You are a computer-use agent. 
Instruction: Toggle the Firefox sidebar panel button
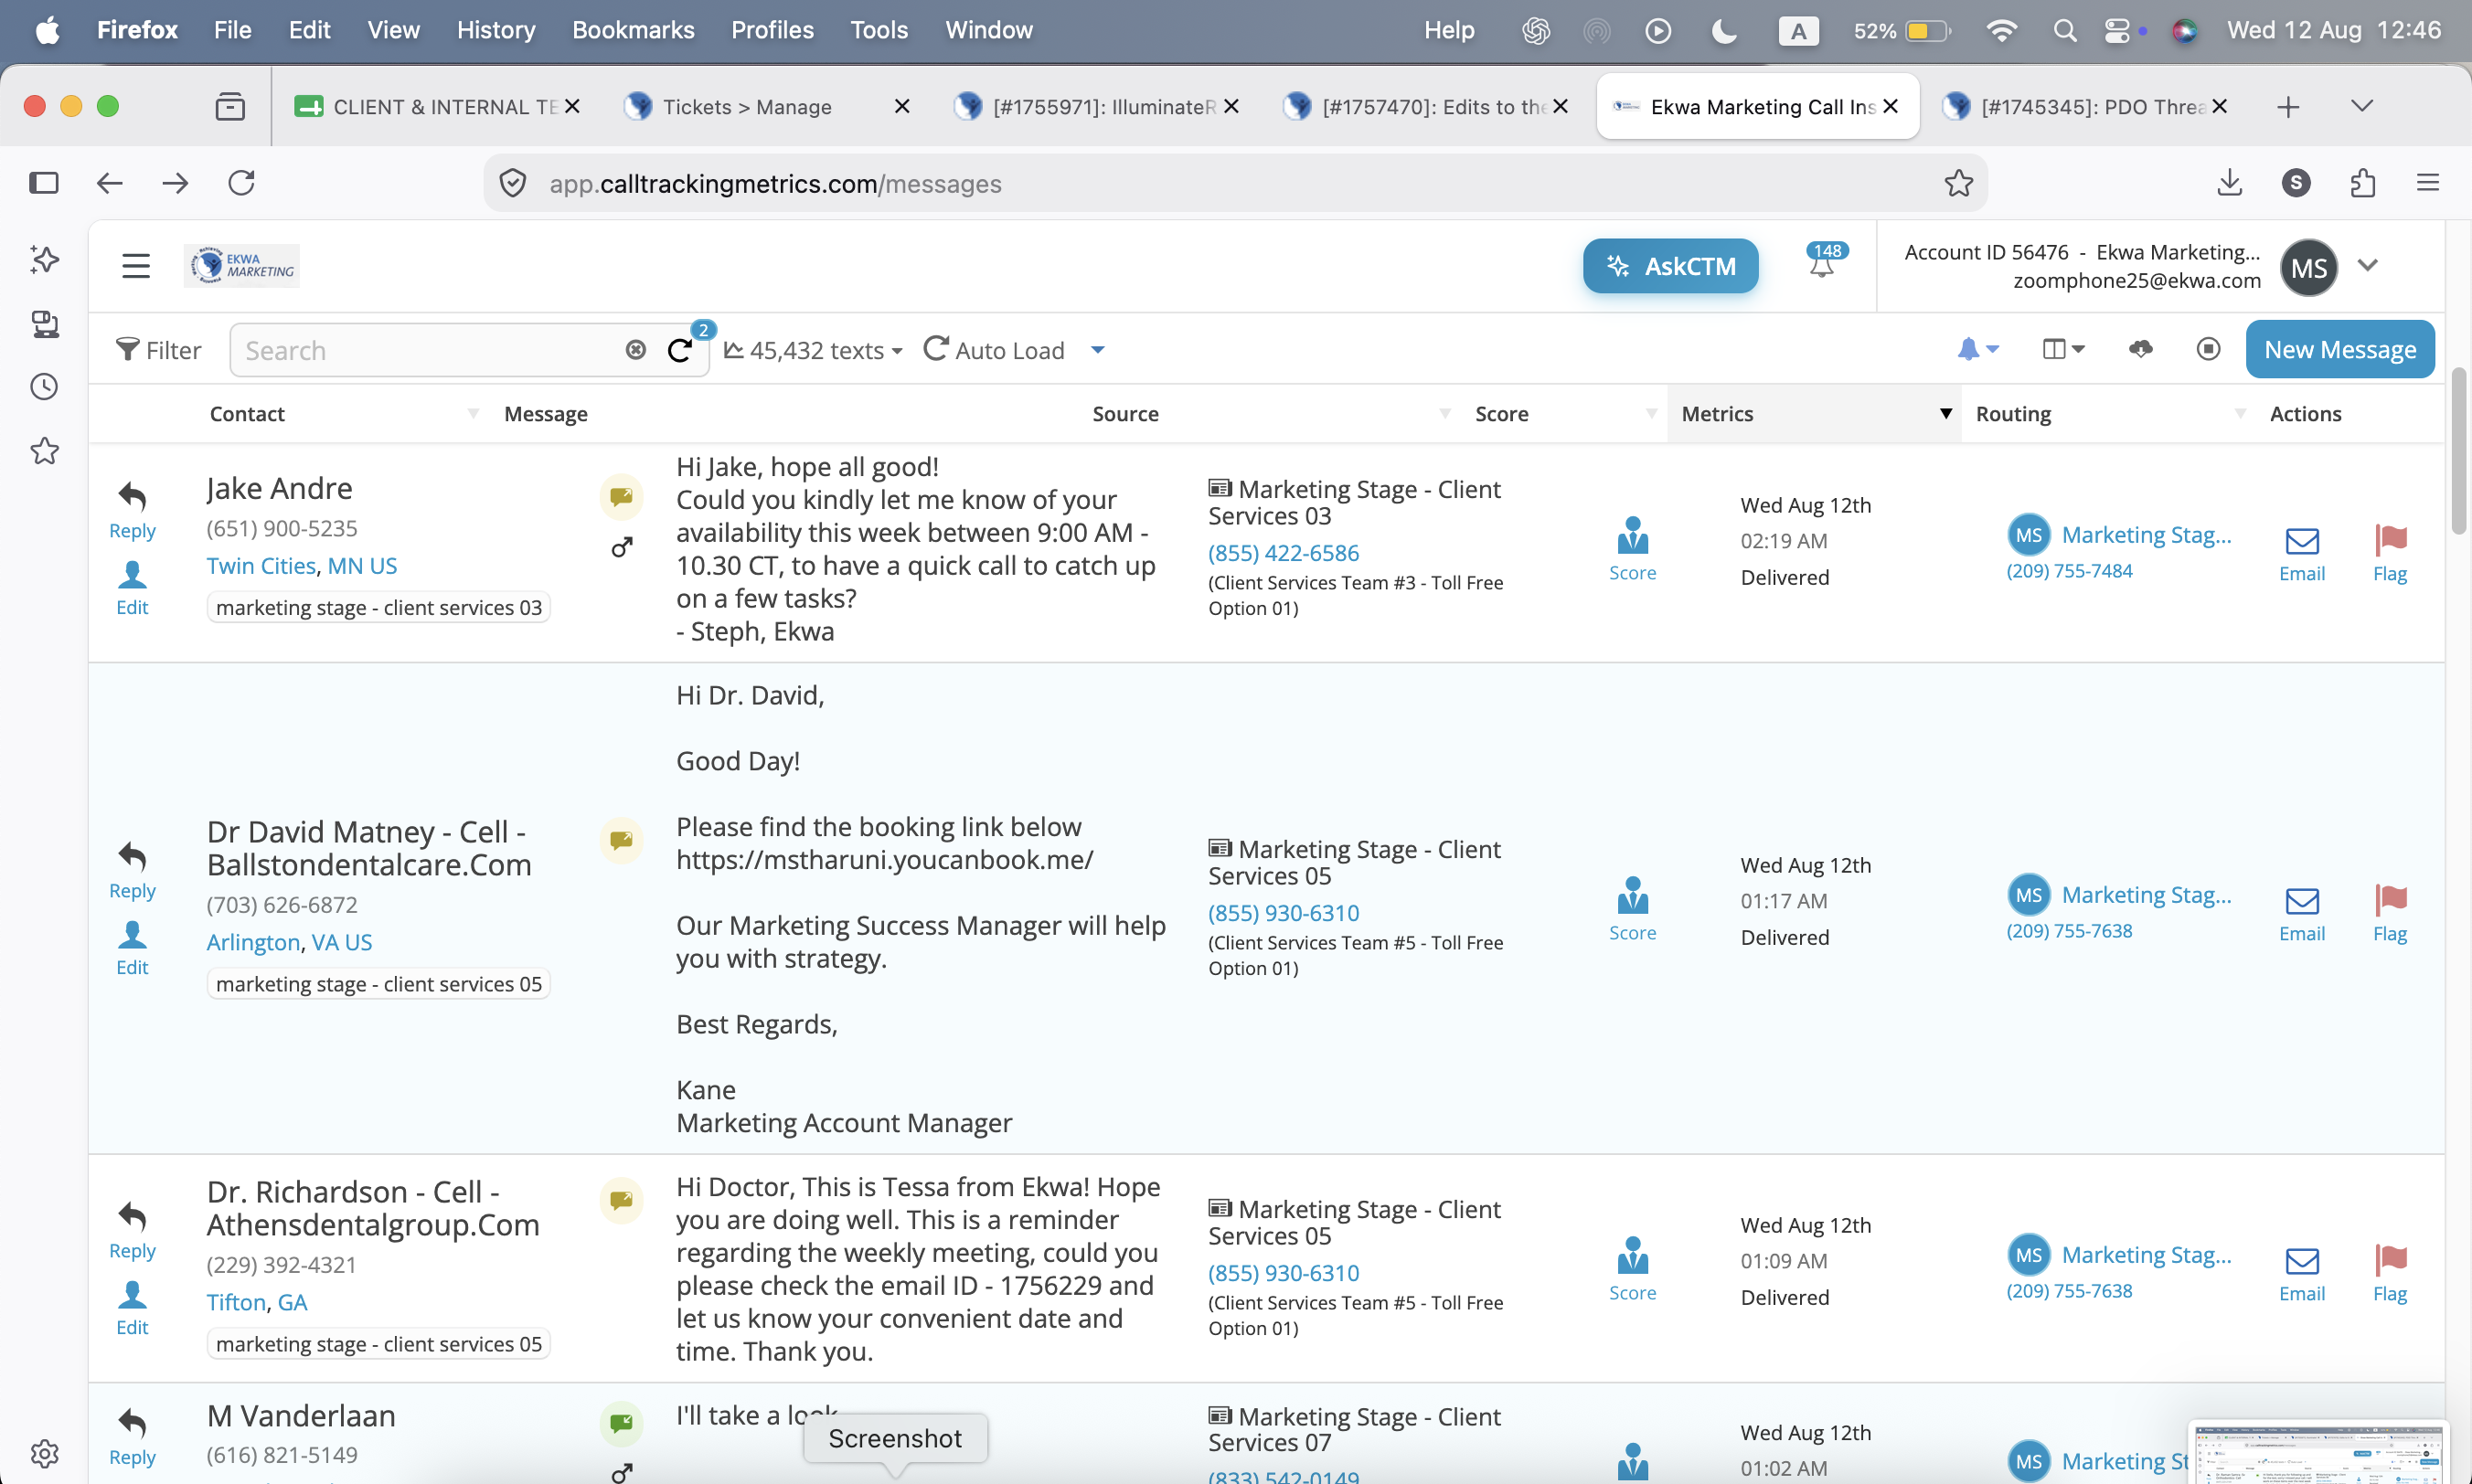[x=44, y=183]
